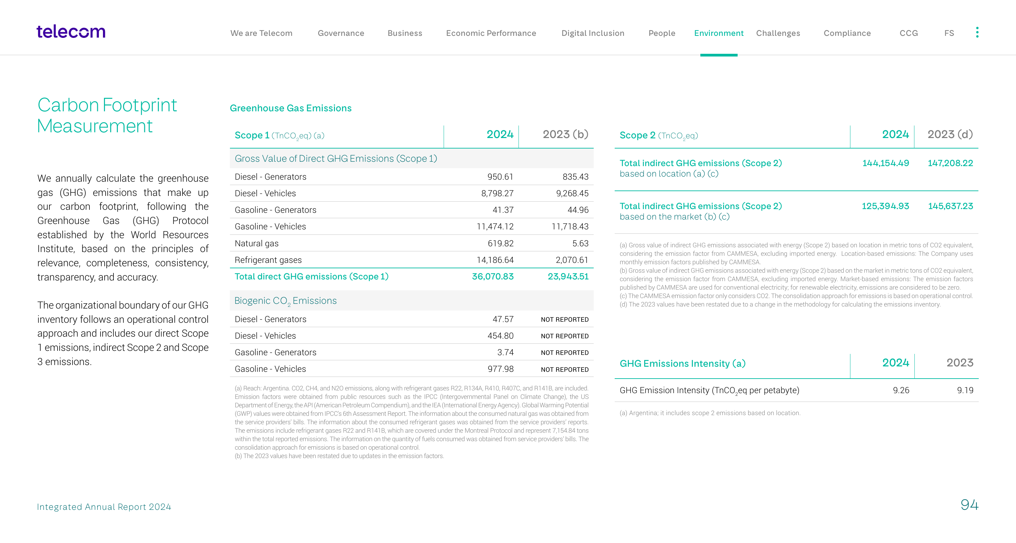Click the Greenhouse Gas Emissions heading
Screen dimensions: 1016x543
pos(291,108)
